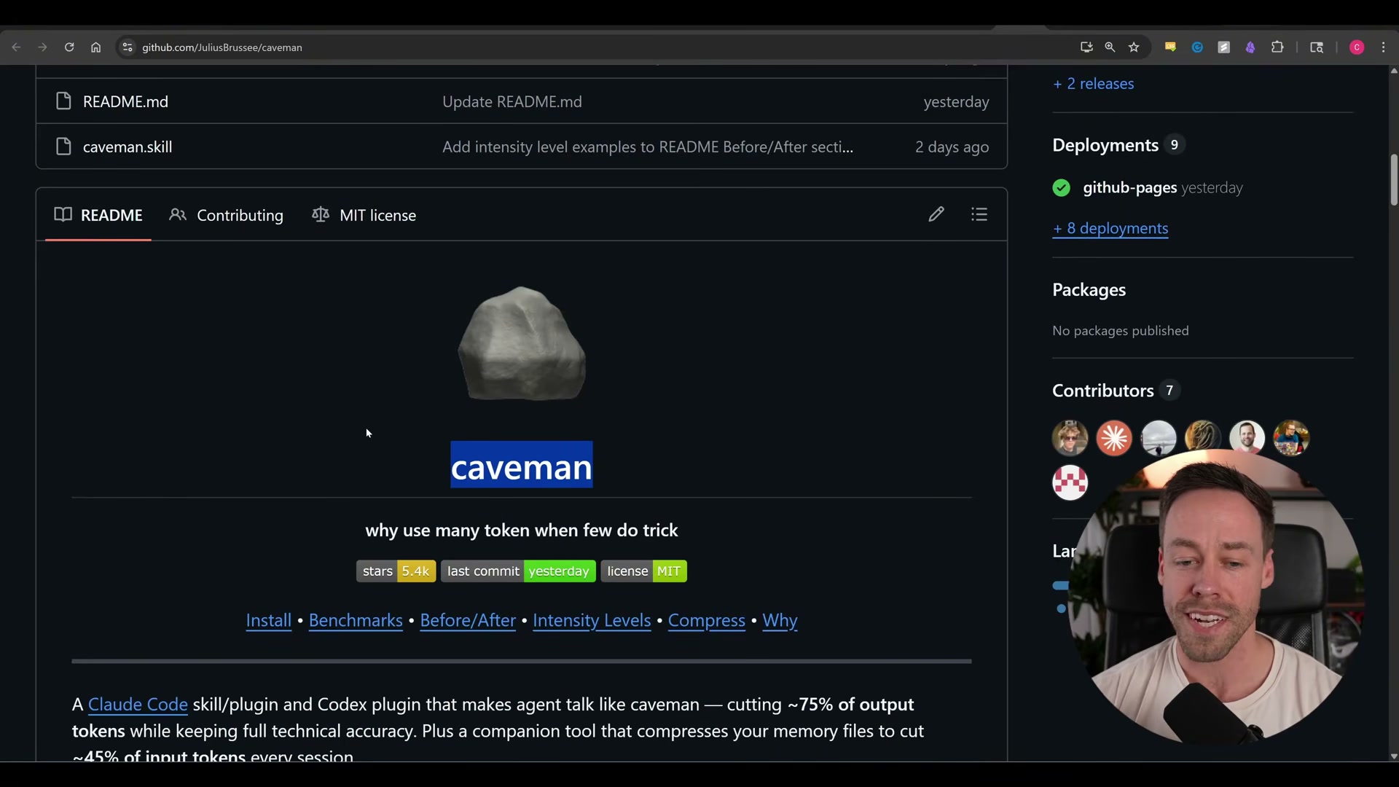Switch to the Contributing tab
The image size is (1399, 787).
(227, 215)
